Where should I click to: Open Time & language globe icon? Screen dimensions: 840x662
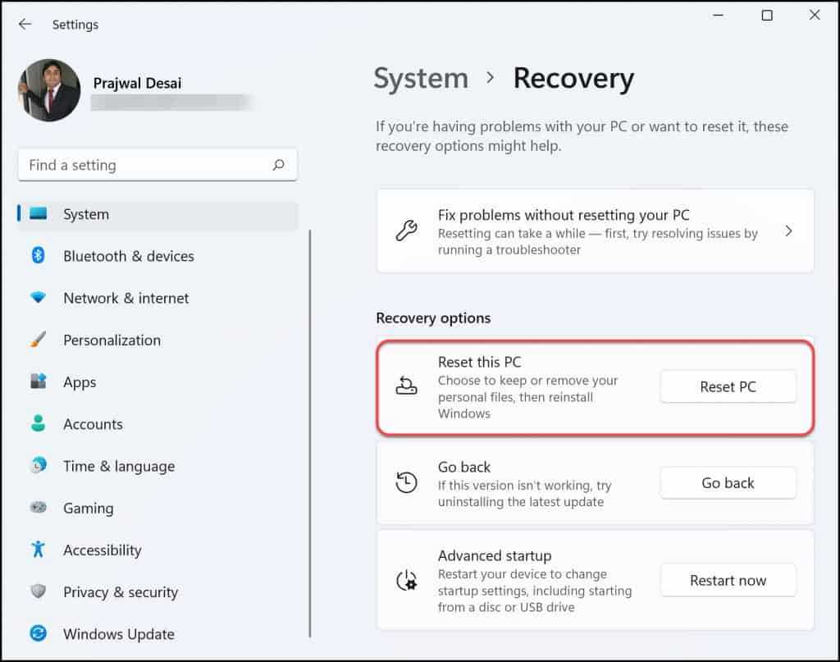click(38, 465)
